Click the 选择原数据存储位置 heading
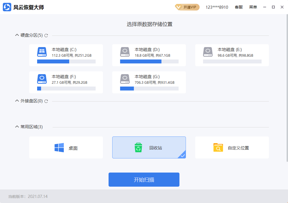 150,24
